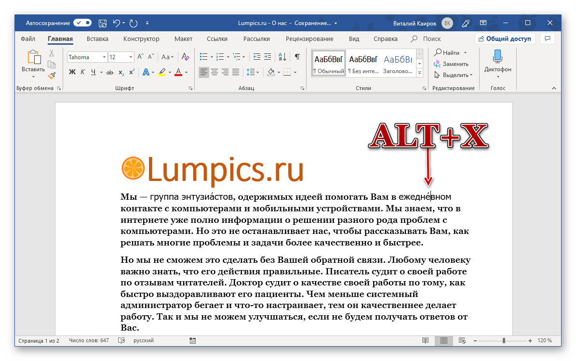Select the Bold (Ж) formatting icon
The image size is (576, 361).
pyautogui.click(x=73, y=72)
